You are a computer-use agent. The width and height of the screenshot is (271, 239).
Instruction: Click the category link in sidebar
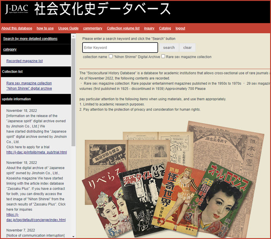click(x=10, y=50)
